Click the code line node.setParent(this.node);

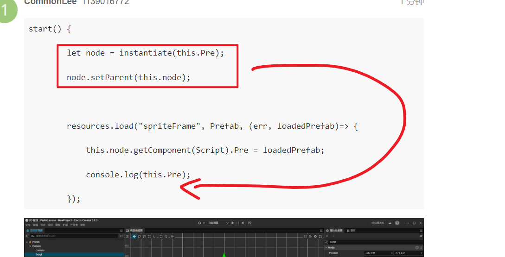[128, 77]
